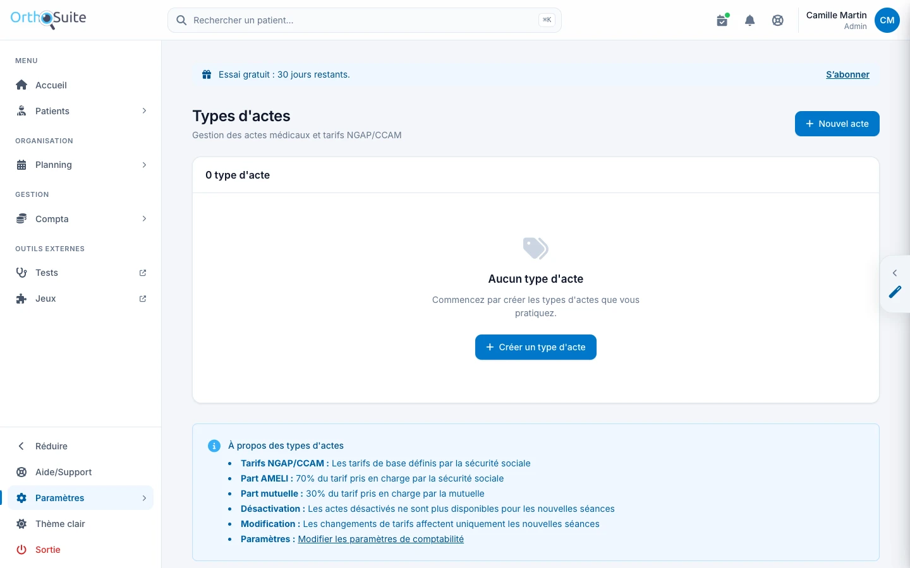Click the magnifier search icon
Viewport: 910px width, 568px height.
[181, 20]
